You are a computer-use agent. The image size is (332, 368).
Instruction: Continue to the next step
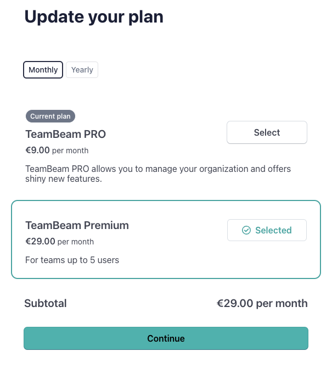(166, 338)
